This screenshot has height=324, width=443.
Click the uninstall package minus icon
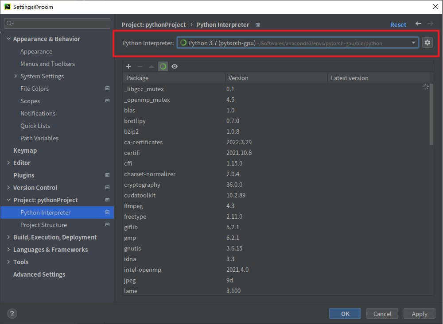coord(140,66)
